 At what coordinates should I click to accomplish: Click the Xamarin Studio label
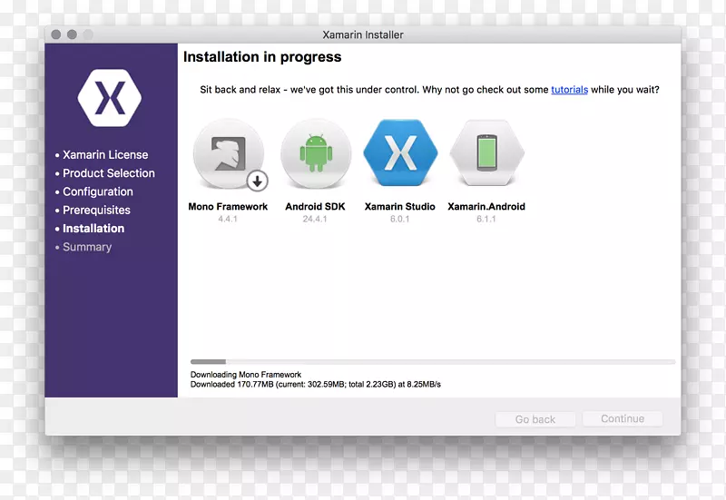399,207
